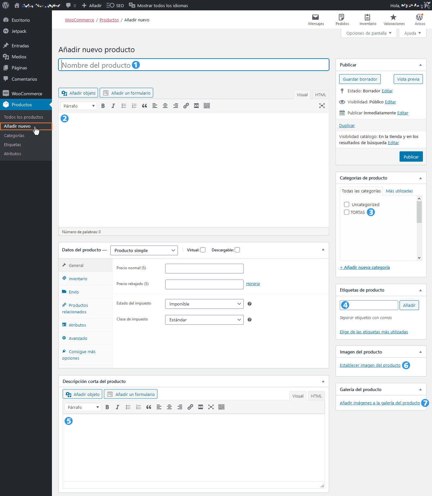Open the Párrafo format dropdown
Image resolution: width=432 pixels, height=496 pixels.
pos(78,106)
